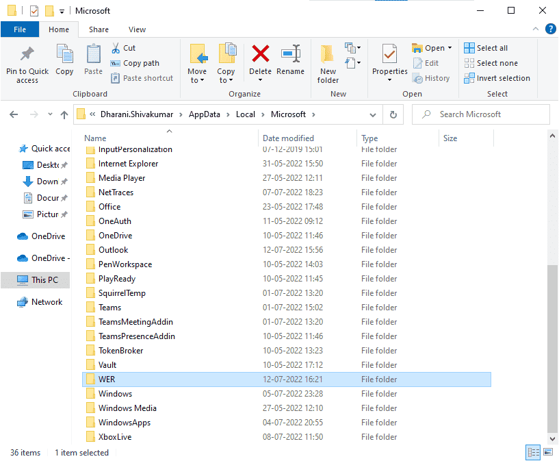Create a New folder
The image size is (559, 461).
(x=327, y=62)
